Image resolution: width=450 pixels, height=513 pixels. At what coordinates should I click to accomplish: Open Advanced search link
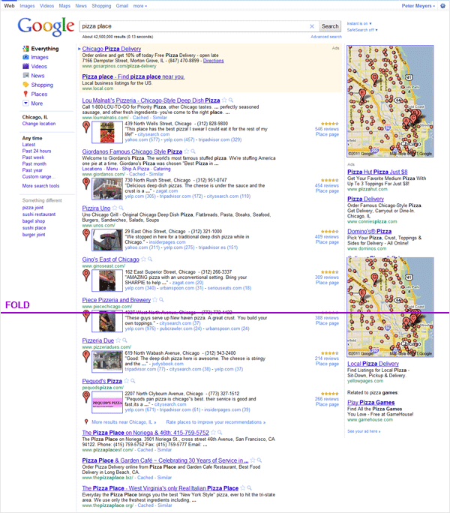(326, 37)
